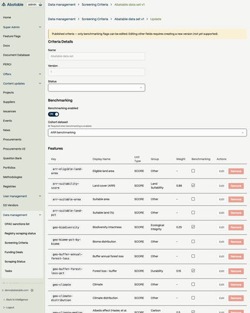Click the info icon beside demo email

coord(32,290)
